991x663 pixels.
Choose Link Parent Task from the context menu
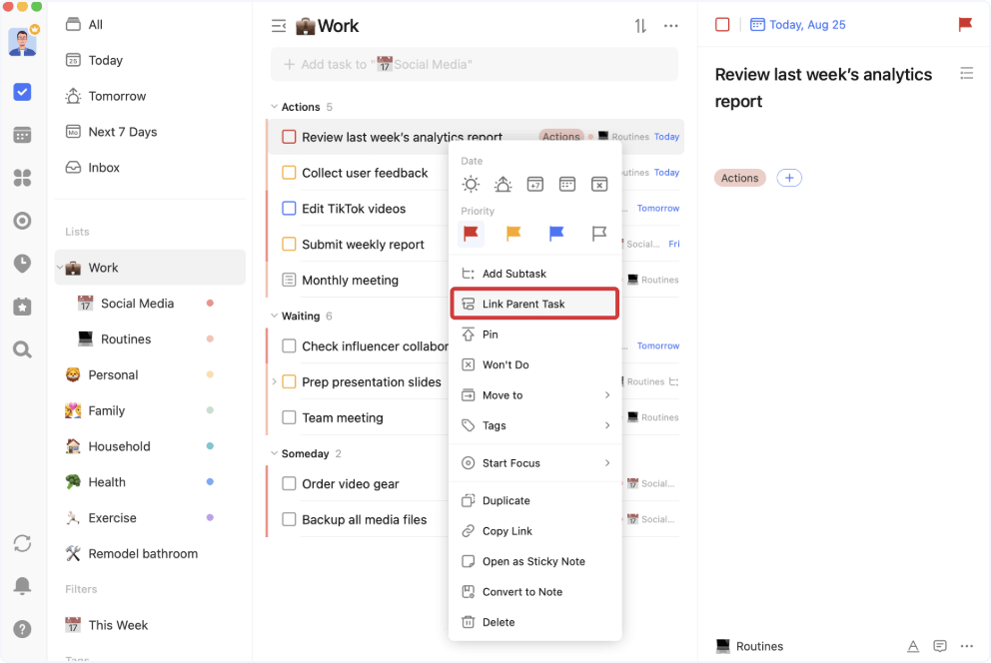click(x=534, y=304)
